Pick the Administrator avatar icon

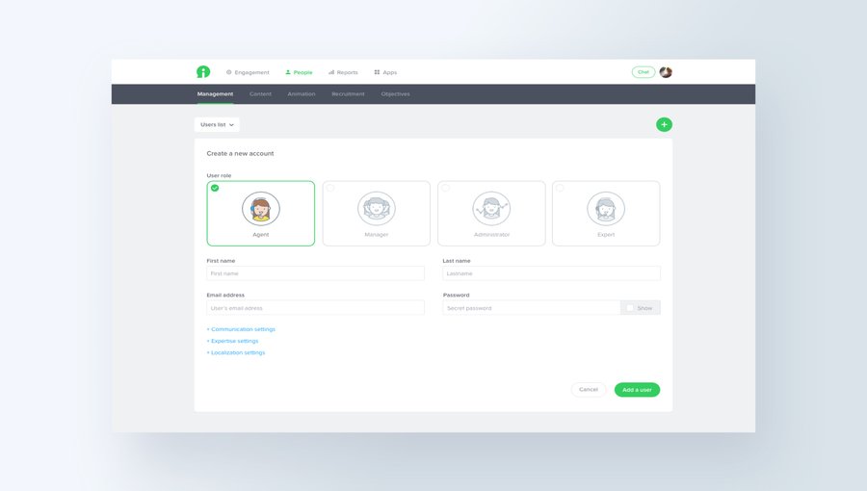(491, 209)
